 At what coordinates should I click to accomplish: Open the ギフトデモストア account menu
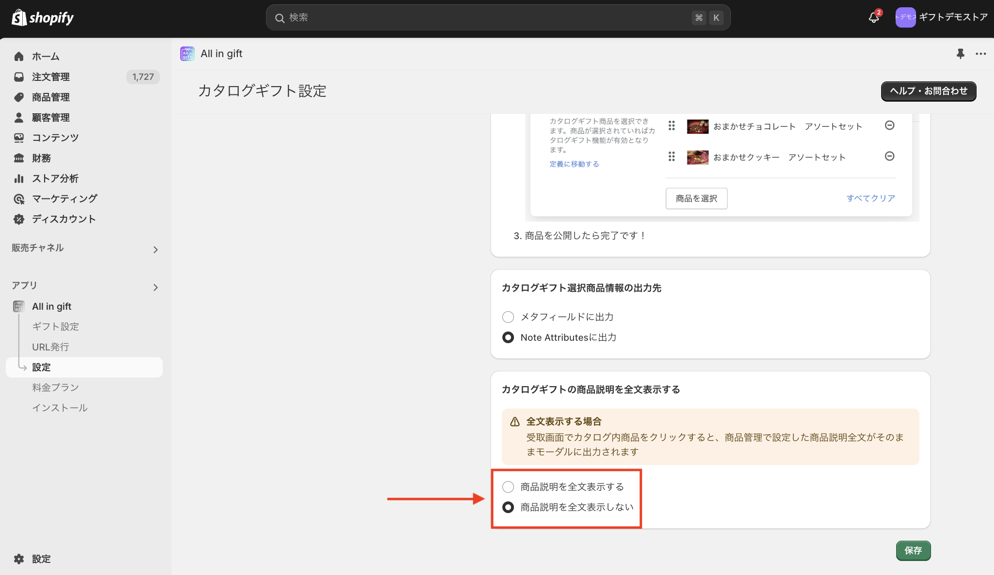[x=941, y=17]
